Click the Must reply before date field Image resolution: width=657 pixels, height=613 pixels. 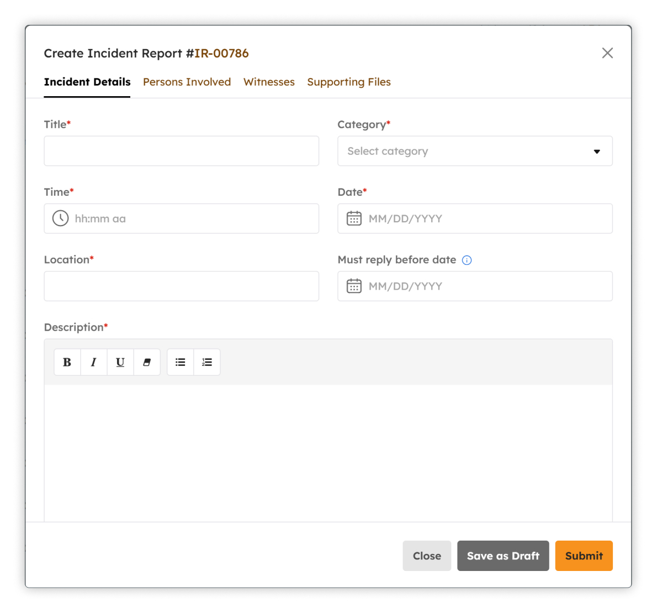(x=475, y=286)
